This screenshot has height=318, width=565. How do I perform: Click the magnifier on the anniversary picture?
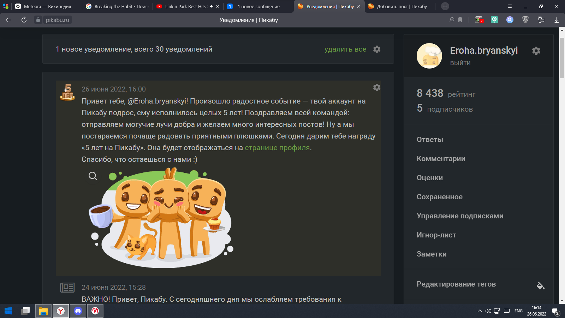(x=93, y=176)
